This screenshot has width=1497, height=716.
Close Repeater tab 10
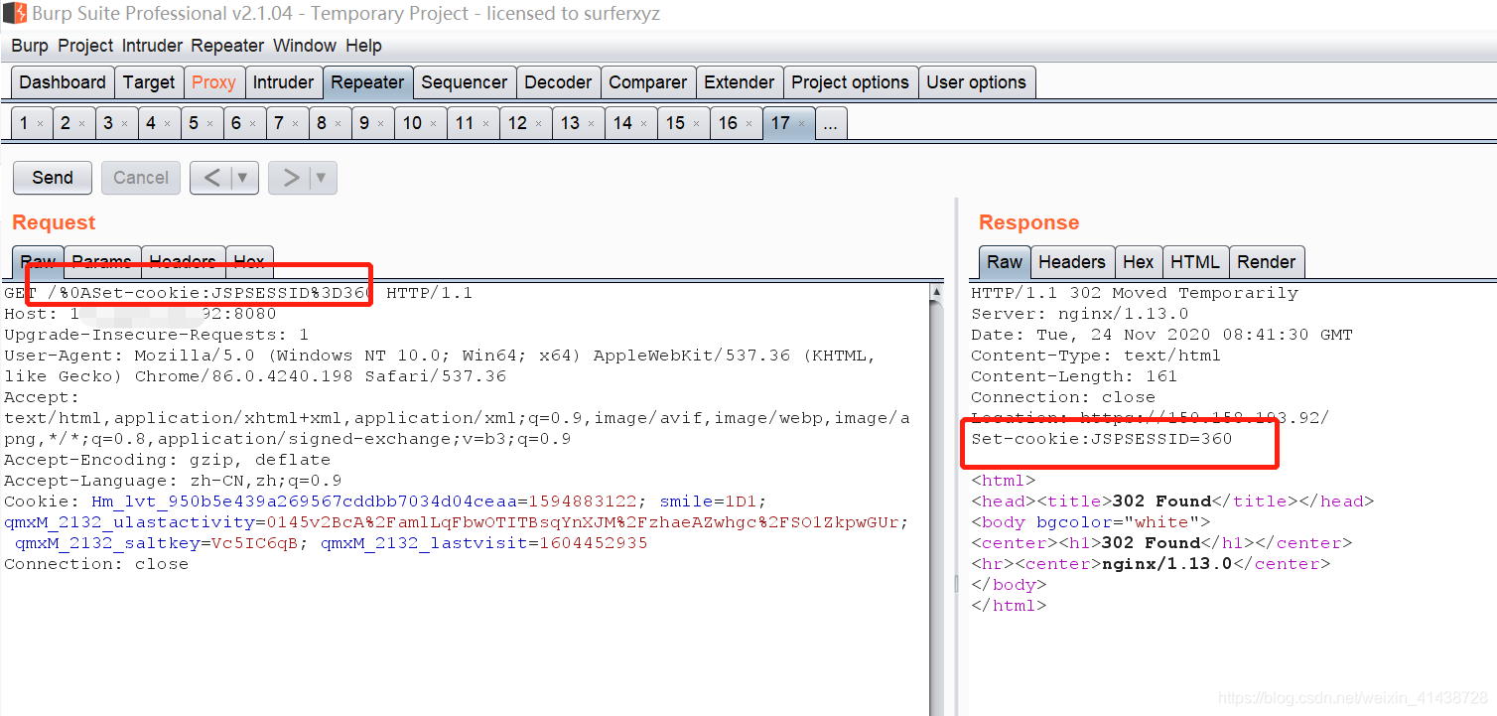(x=434, y=124)
